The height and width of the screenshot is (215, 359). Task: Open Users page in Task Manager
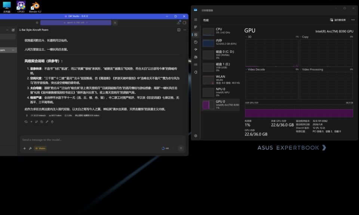196,57
